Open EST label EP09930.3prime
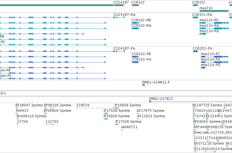This screenshot has height=153, width=232. (207, 122)
